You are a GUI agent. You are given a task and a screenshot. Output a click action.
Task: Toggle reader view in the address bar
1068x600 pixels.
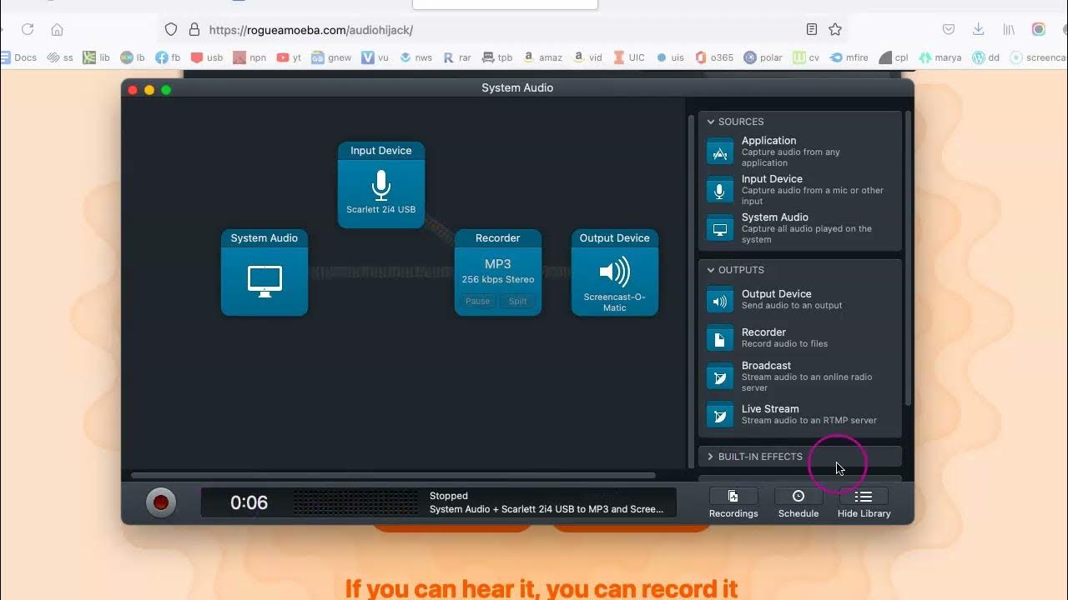tap(811, 29)
